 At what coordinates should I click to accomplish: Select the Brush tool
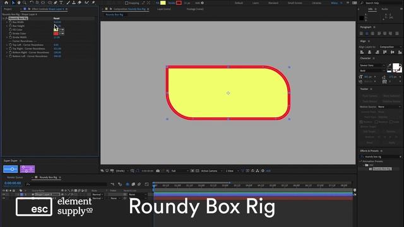click(x=68, y=3)
